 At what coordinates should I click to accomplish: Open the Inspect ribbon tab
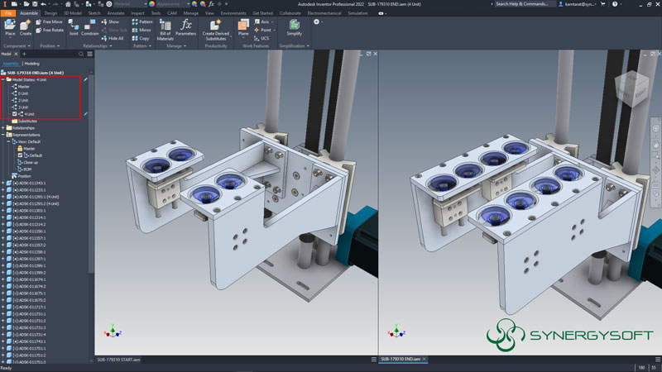coord(137,13)
